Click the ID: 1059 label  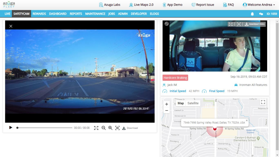click(271, 14)
